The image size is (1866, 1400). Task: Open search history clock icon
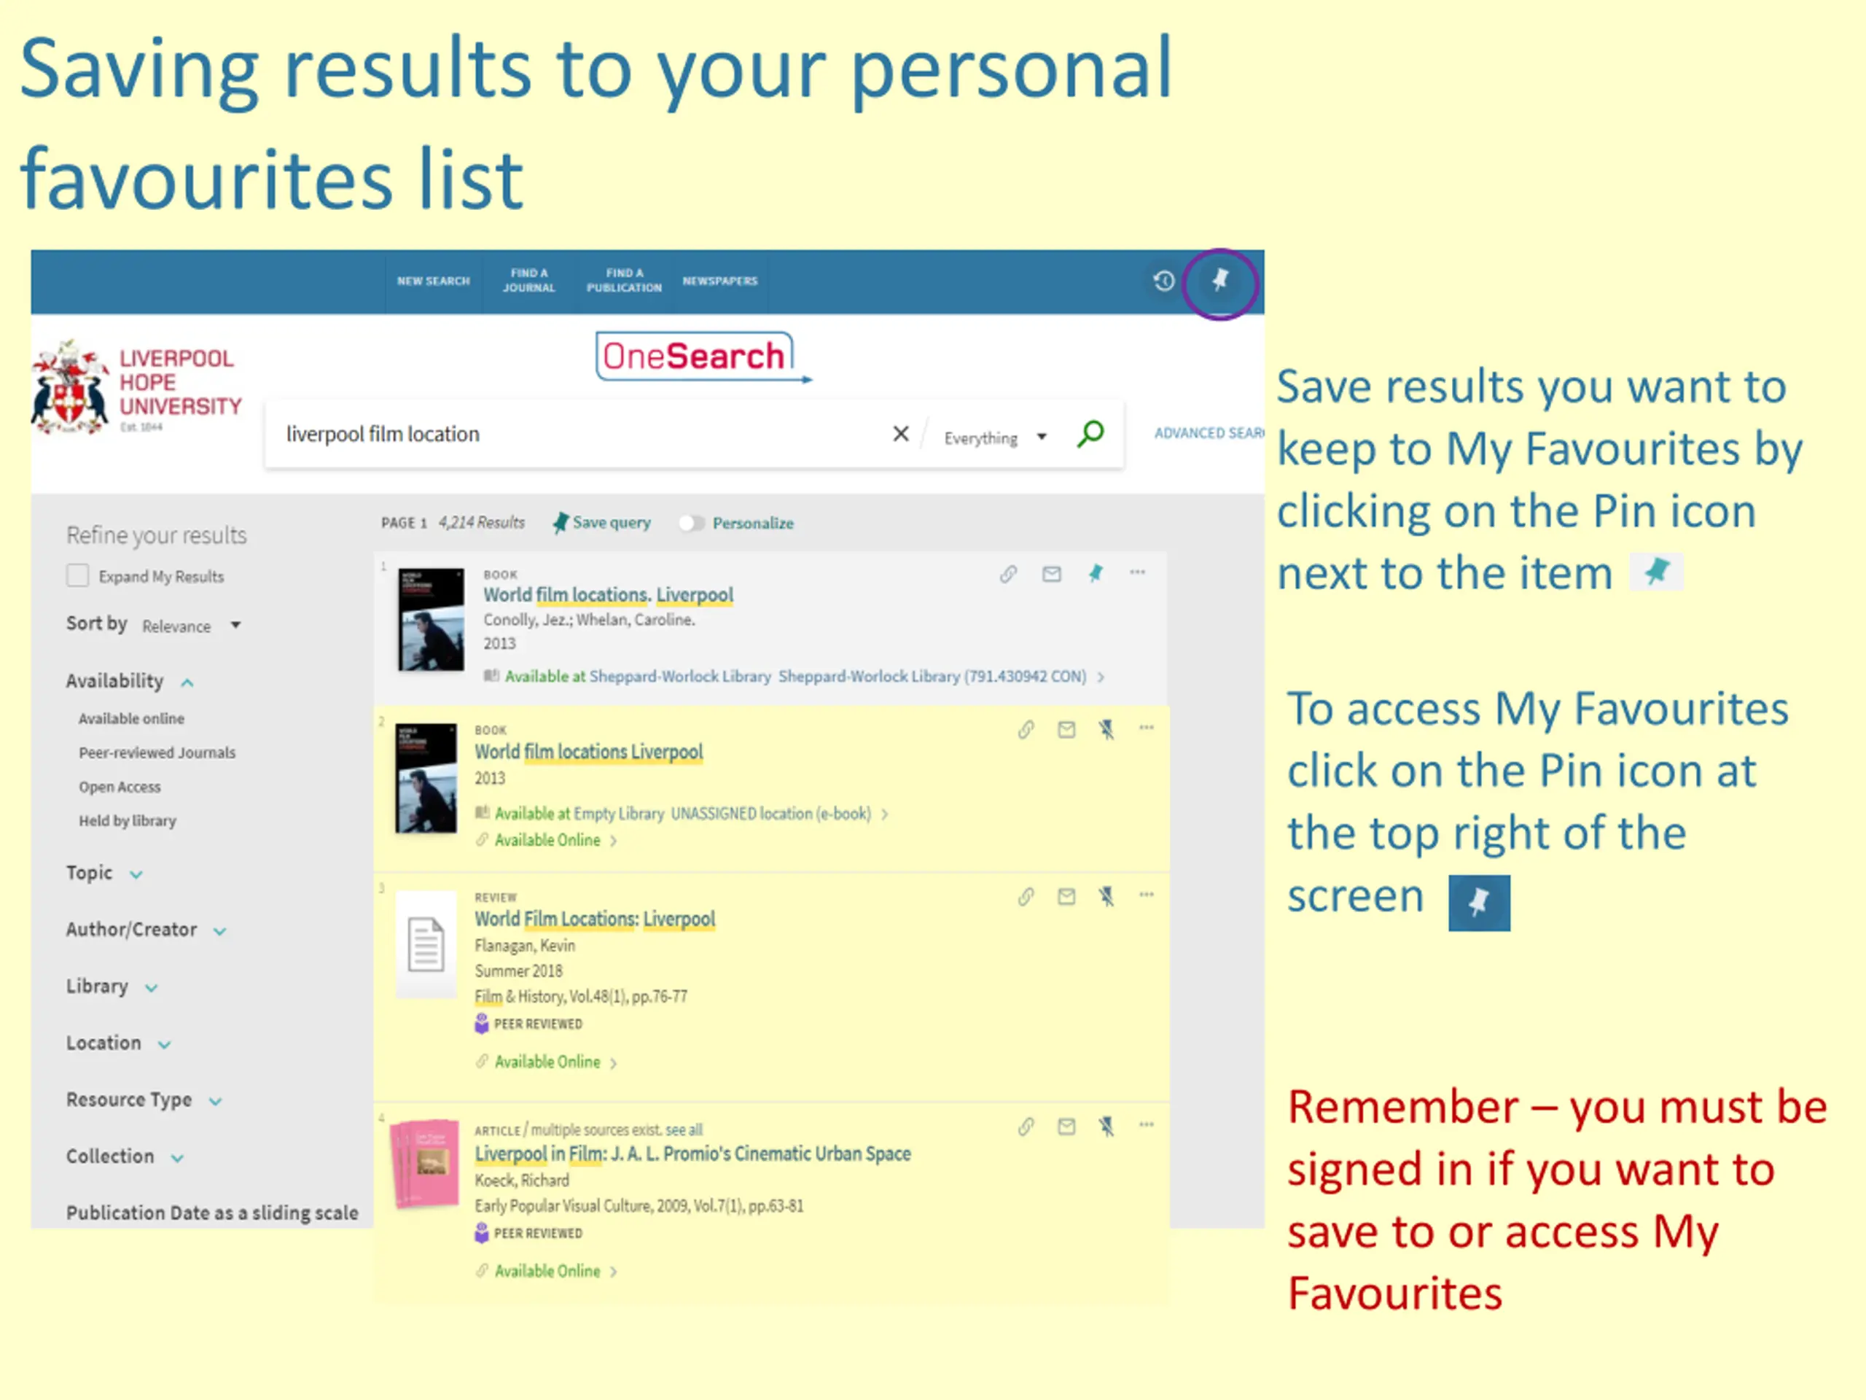(1163, 281)
